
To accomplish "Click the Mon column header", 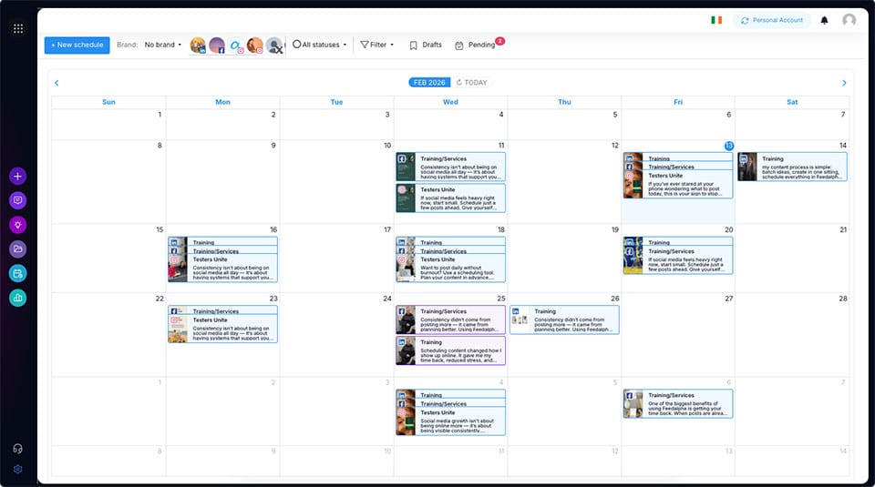I will [222, 102].
